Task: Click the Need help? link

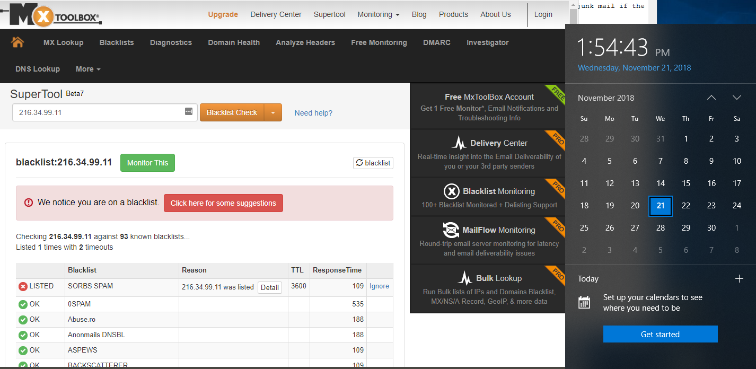Action: pyautogui.click(x=313, y=112)
